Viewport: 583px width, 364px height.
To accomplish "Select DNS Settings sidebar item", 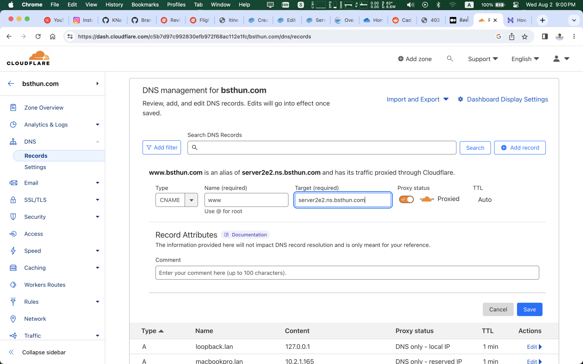I will tap(35, 167).
